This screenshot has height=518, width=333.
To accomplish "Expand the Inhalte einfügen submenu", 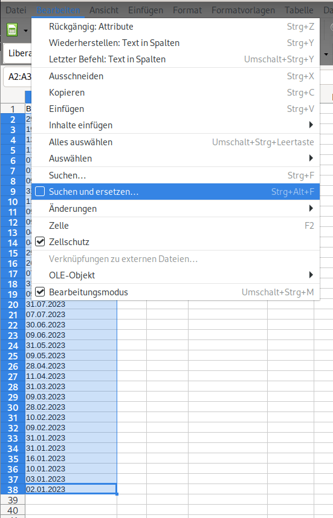I will tap(176, 125).
